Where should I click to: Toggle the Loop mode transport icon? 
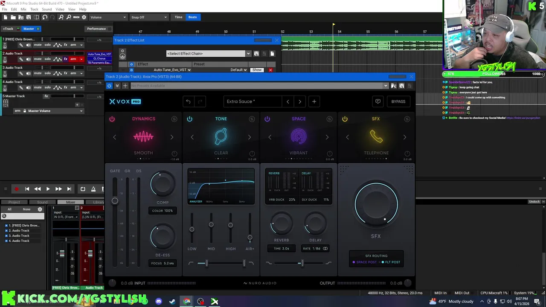click(x=83, y=189)
